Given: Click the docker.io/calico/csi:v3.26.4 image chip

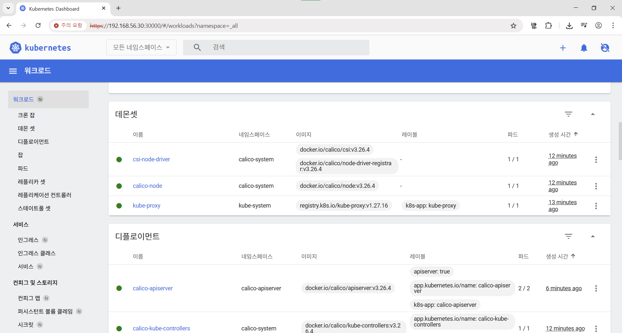Looking at the screenshot, I should click(x=335, y=150).
